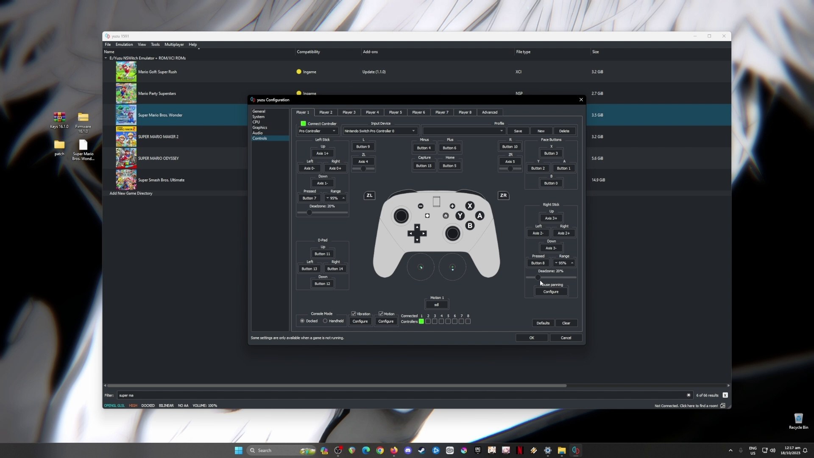Click the Graphics settings icon in sidebar

click(260, 127)
